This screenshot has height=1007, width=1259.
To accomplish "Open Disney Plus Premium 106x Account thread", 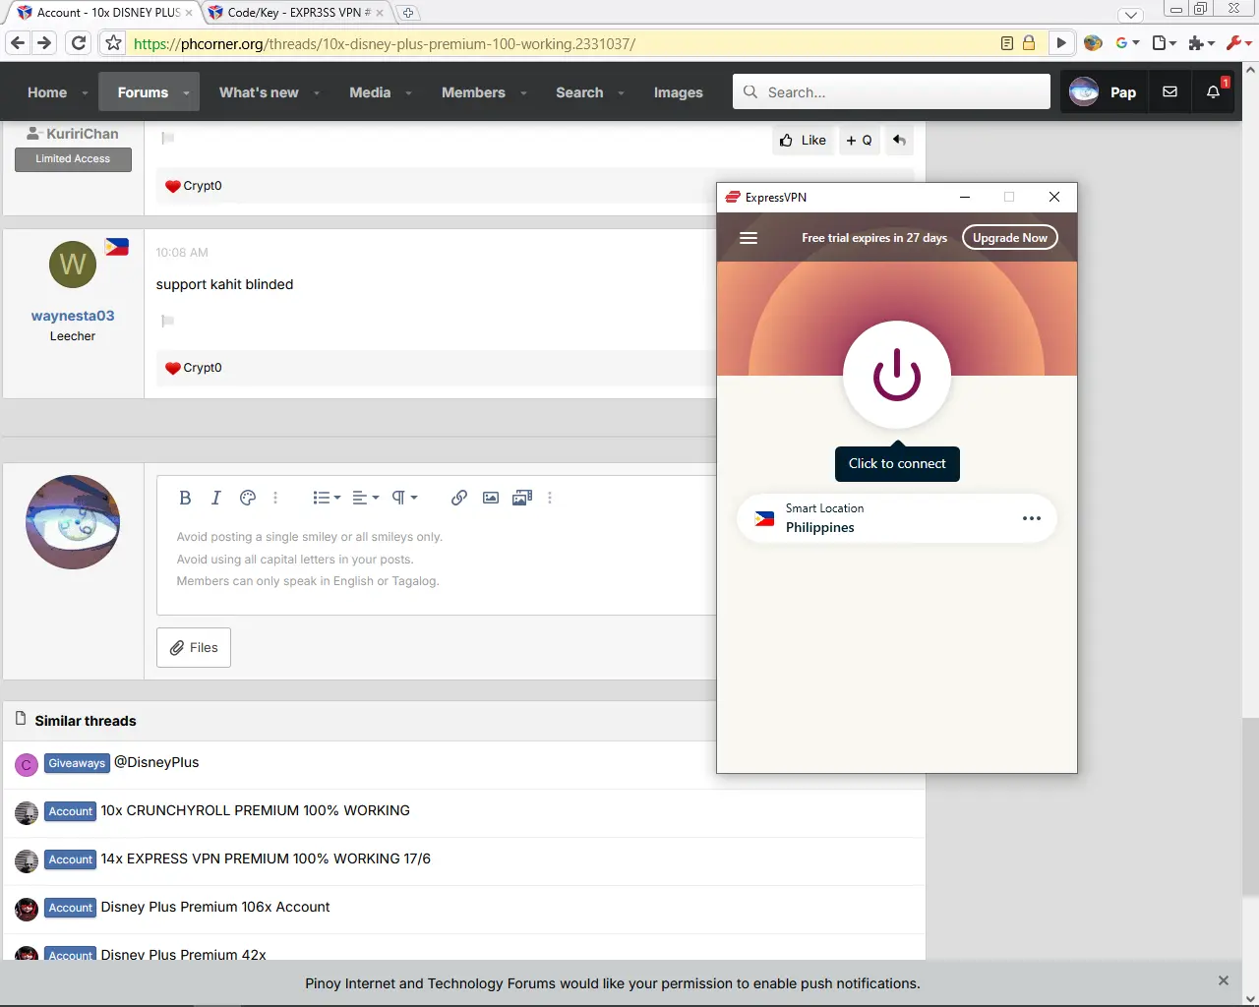I will 215,907.
